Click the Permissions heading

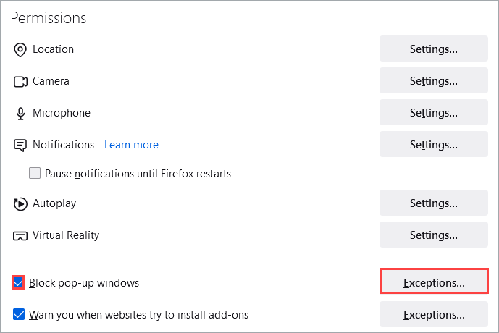pos(49,18)
